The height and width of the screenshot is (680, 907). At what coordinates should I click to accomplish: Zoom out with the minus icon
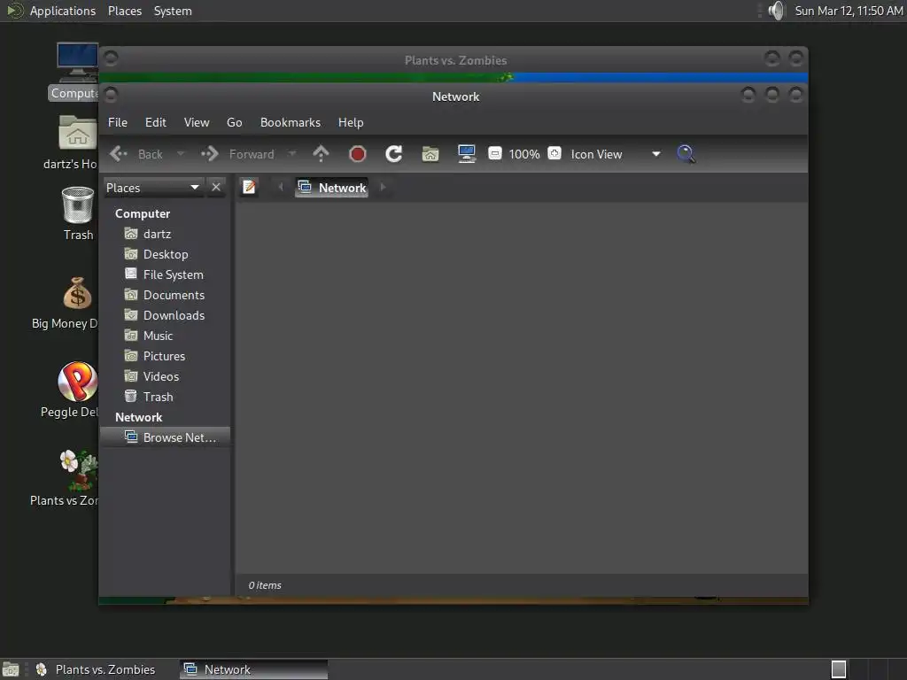coord(494,153)
